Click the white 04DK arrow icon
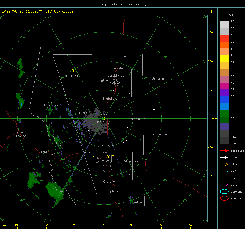 [x=224, y=157]
